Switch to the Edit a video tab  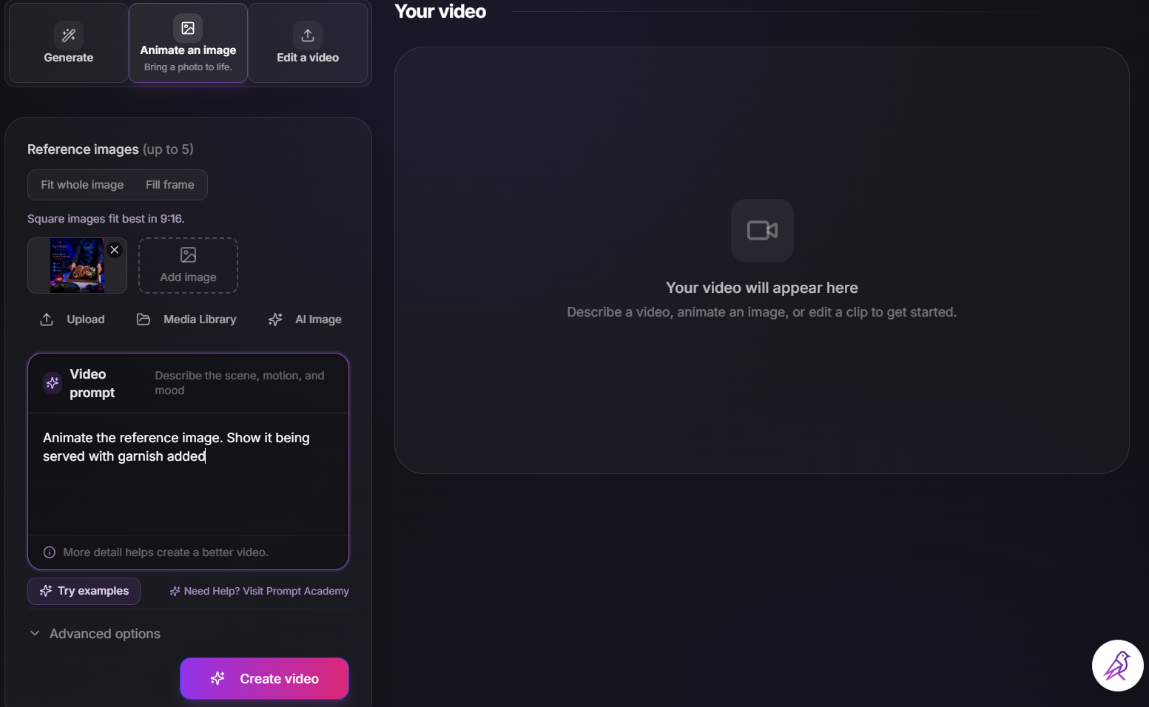point(308,43)
